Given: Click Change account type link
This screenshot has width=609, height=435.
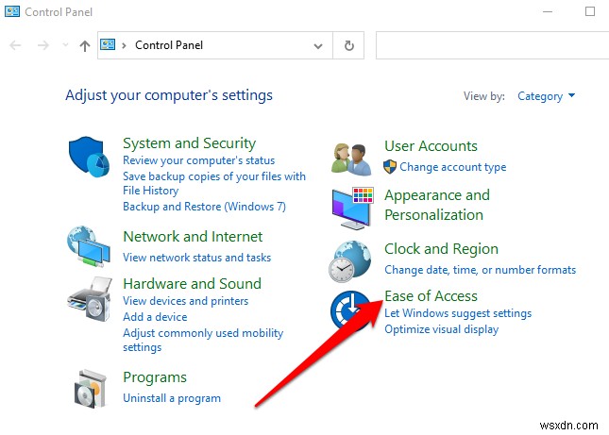Looking at the screenshot, I should pos(453,167).
